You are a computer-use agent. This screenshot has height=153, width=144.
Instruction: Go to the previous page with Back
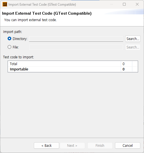click(x=46, y=145)
